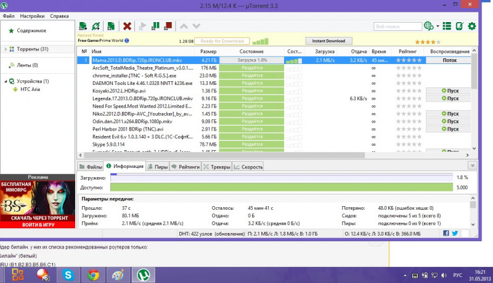Click the remote/device toolbar icon

point(459,26)
